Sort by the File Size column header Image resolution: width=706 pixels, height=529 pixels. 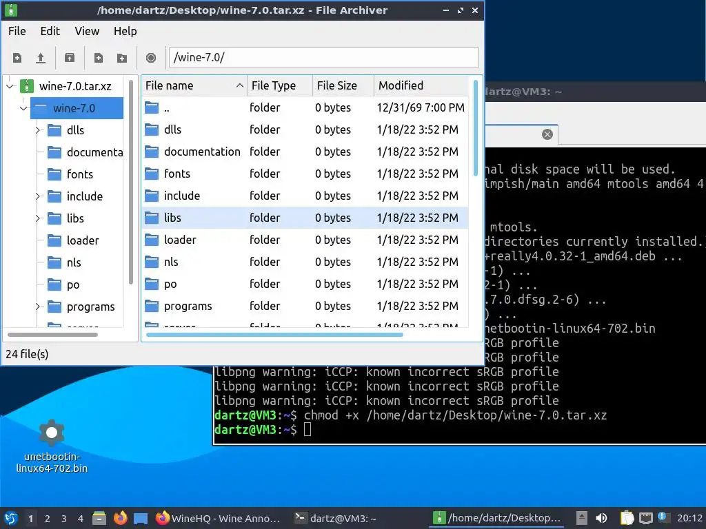(343, 85)
